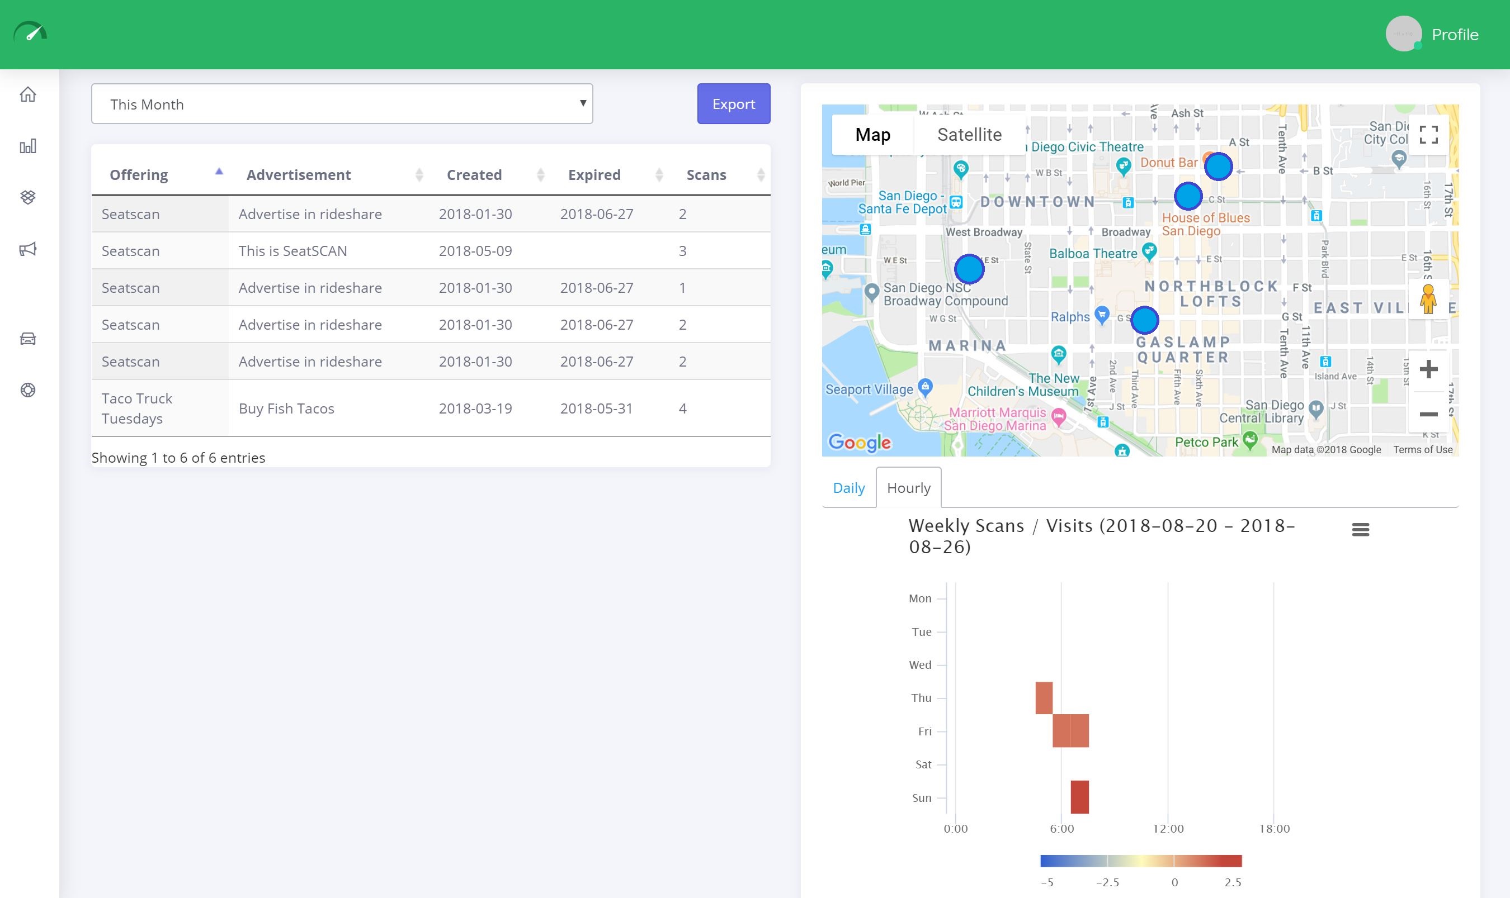Select the '2018-05-09' created date cell
Viewport: 1510px width, 898px height.
point(490,250)
